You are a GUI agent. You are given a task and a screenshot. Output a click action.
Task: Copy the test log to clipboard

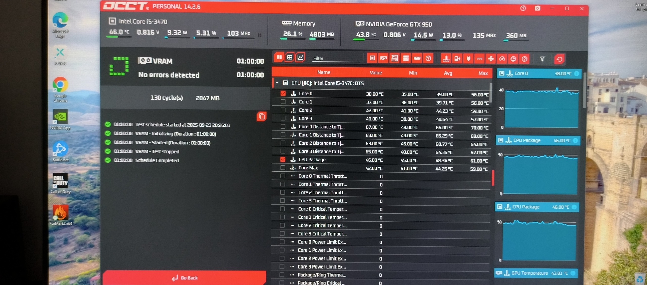click(x=262, y=117)
